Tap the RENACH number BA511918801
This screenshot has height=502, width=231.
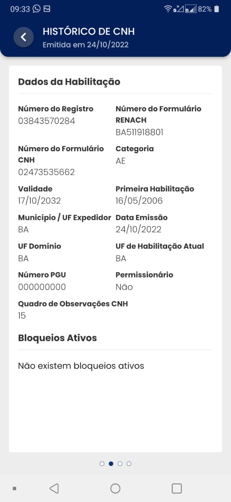point(139,132)
